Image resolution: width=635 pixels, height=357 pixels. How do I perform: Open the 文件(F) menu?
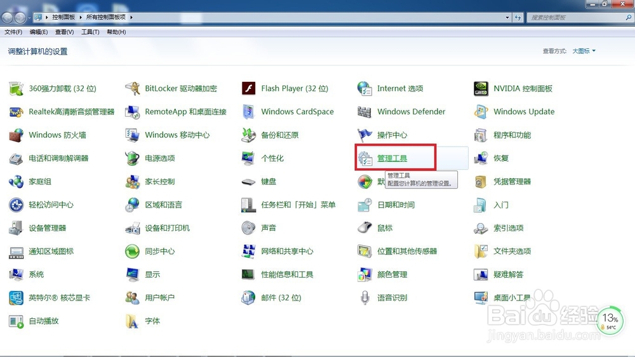[13, 32]
